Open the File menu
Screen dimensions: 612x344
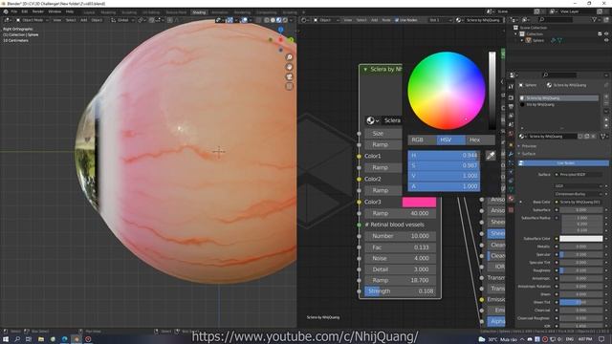pos(14,11)
